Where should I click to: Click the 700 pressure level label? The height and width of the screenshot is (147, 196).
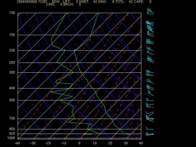point(12,118)
